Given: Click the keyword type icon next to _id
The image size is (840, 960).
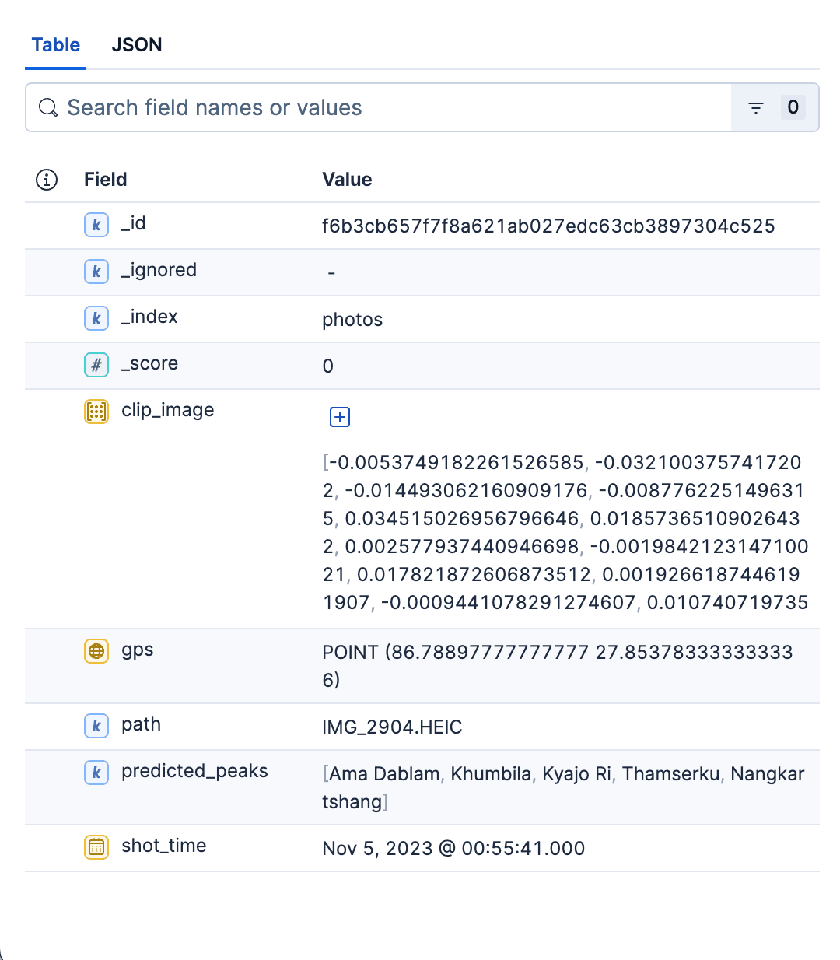Looking at the screenshot, I should [96, 225].
